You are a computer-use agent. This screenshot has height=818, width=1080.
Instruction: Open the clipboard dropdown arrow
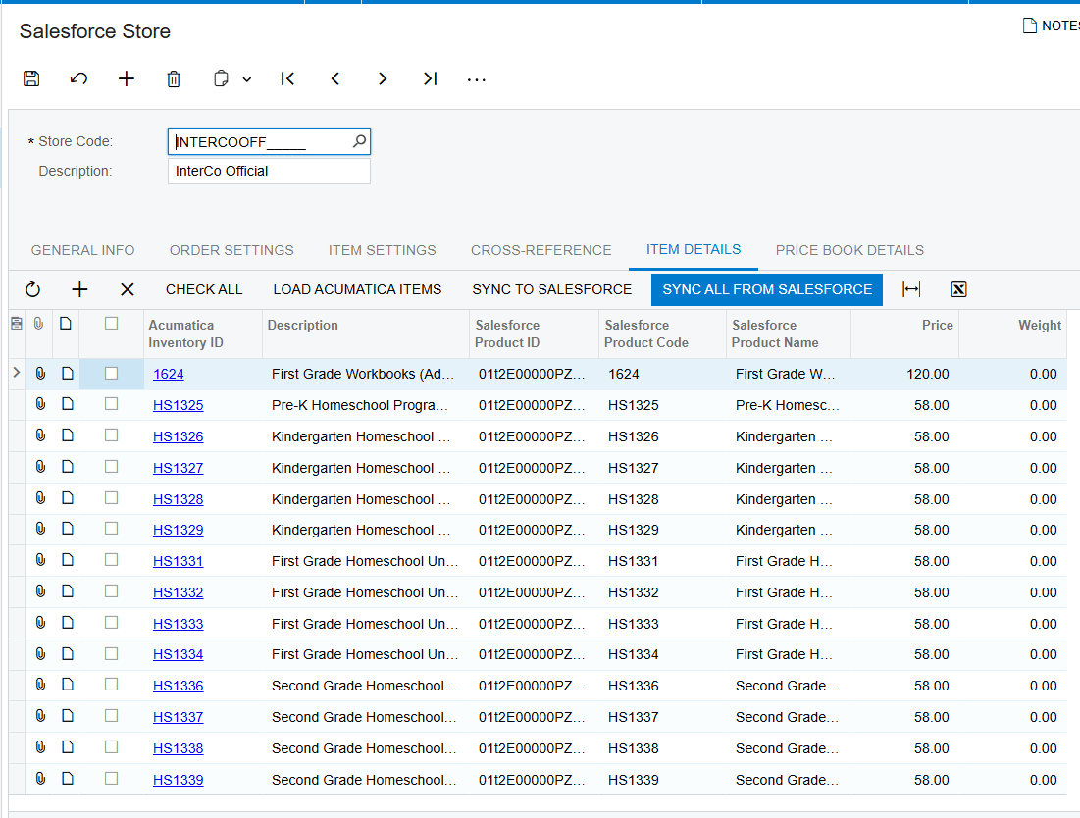[246, 79]
